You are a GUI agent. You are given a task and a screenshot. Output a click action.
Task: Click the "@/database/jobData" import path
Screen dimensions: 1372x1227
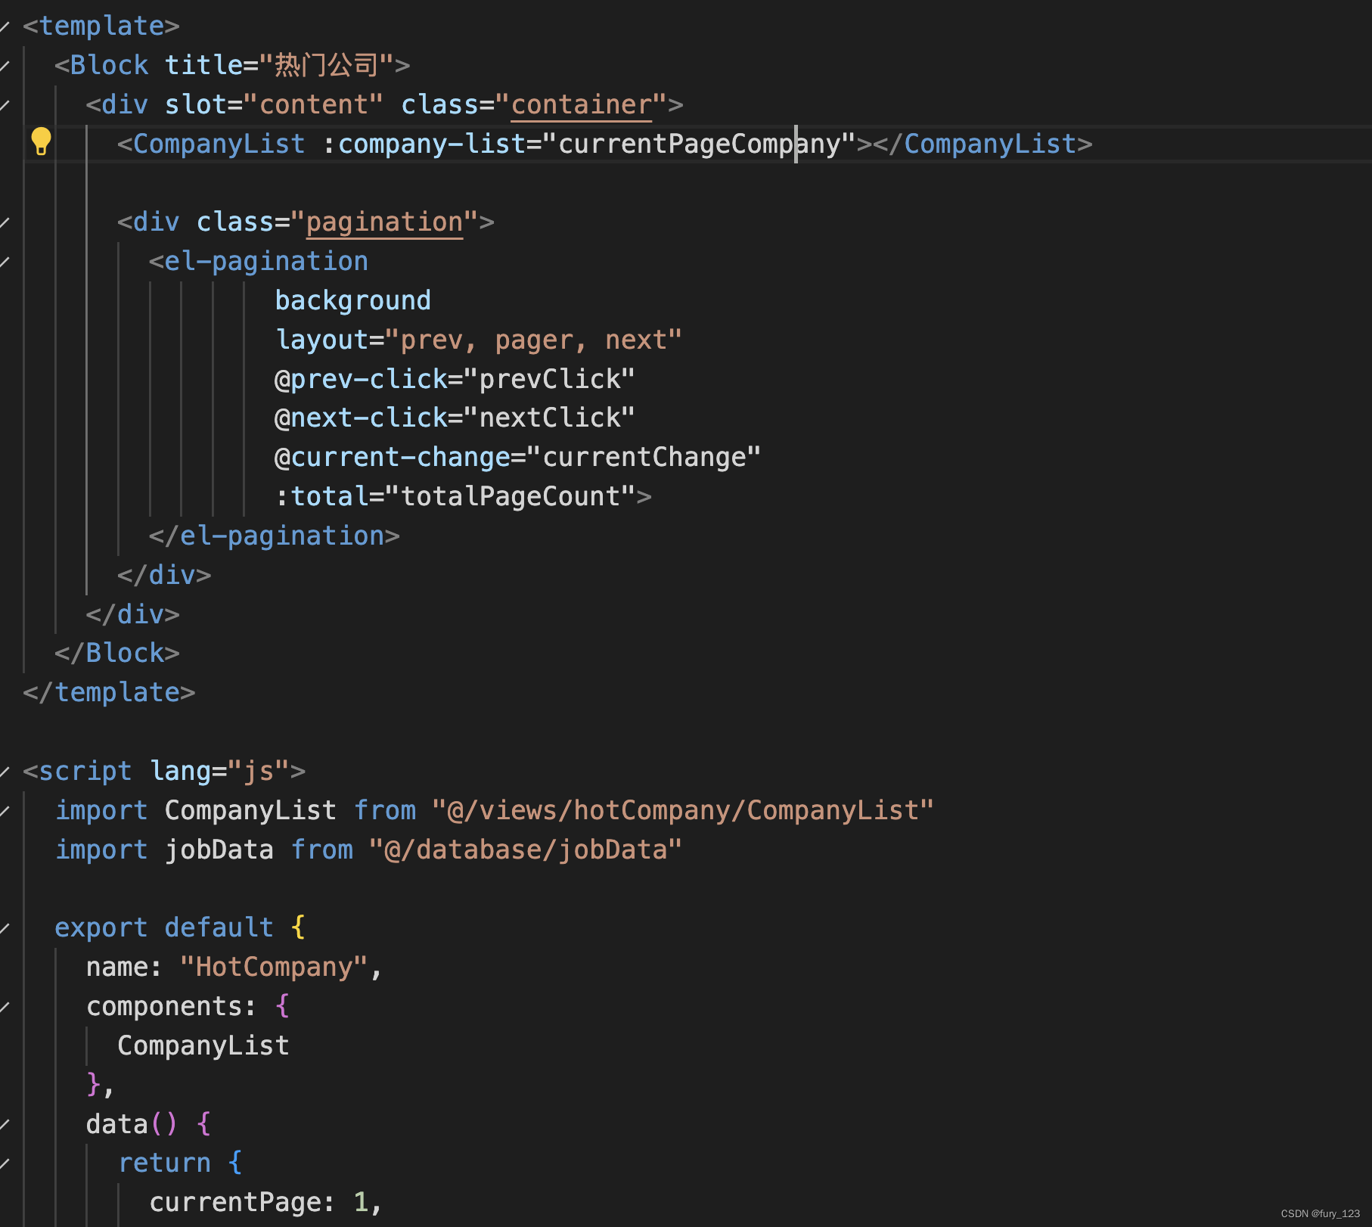click(x=526, y=850)
